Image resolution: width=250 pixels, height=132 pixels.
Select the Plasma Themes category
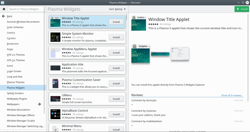pyautogui.click(x=16, y=82)
